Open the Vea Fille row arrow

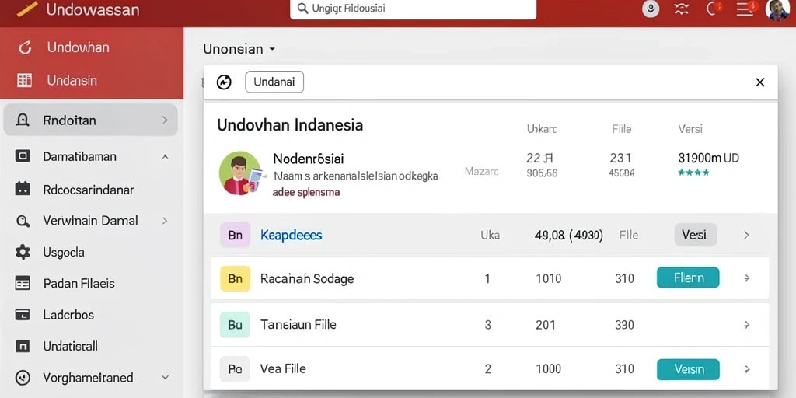pyautogui.click(x=747, y=369)
